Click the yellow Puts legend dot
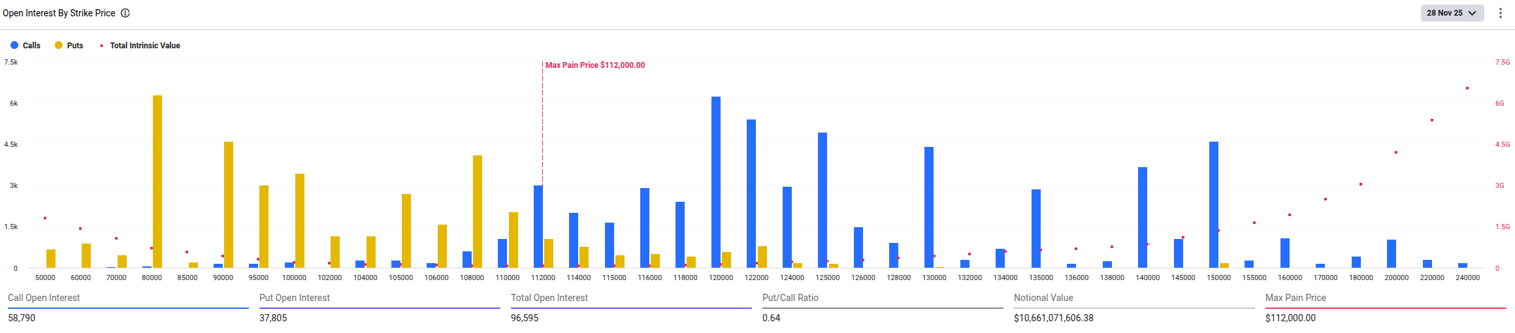The height and width of the screenshot is (333, 1515). tap(59, 46)
